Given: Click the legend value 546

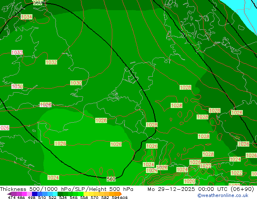Looking at the screenshot, I should click(74, 197).
